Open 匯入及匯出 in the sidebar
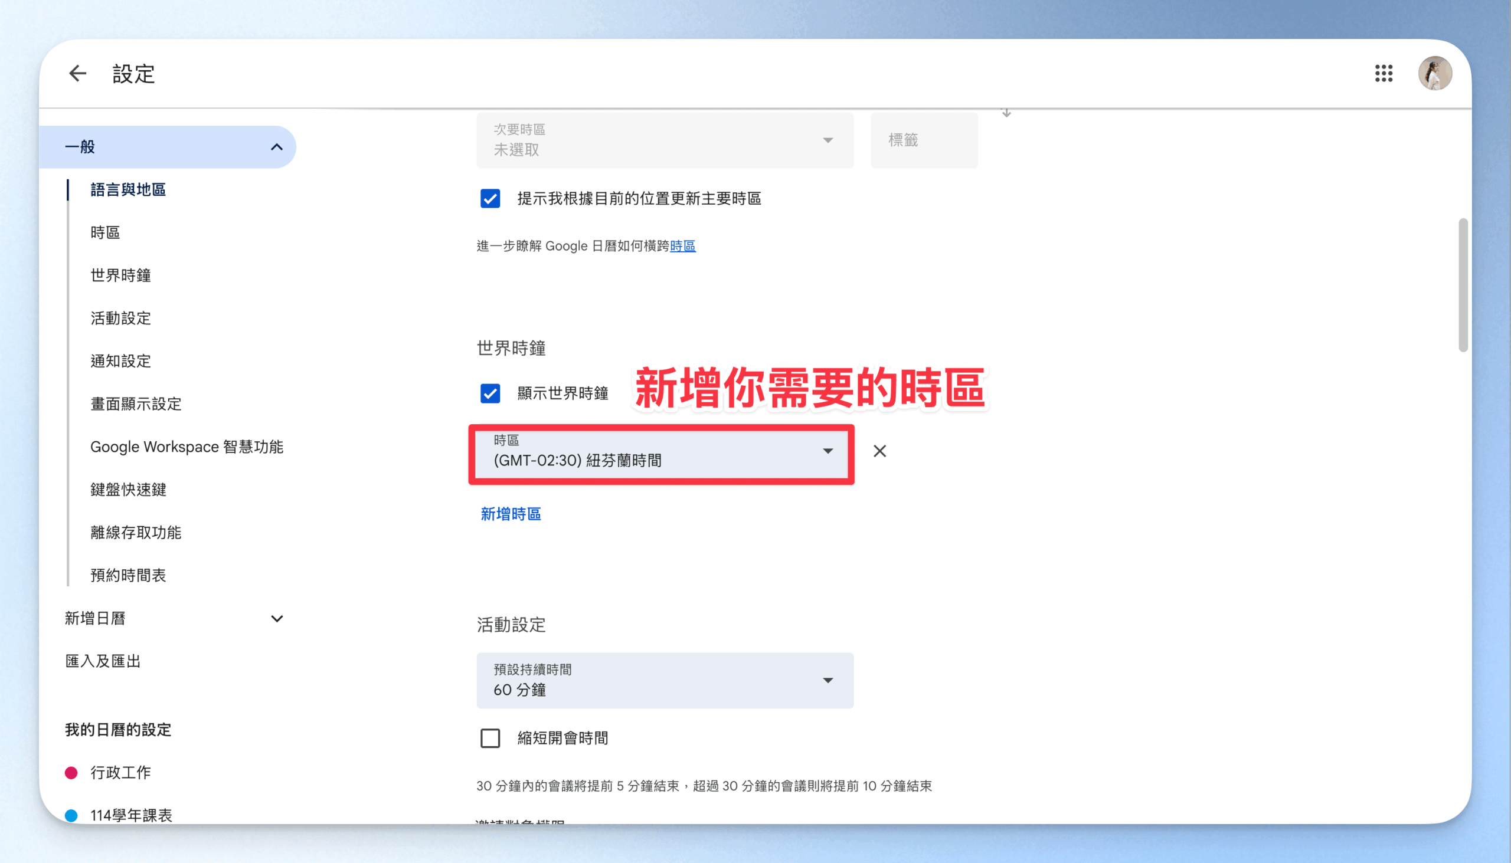Screen dimensions: 1511x863 [x=103, y=661]
